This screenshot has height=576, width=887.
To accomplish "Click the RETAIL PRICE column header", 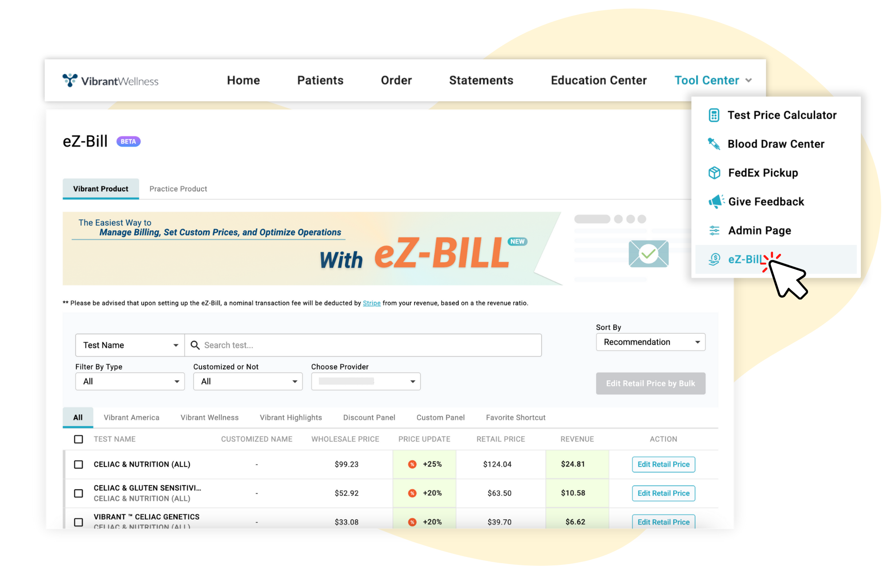I will [501, 439].
